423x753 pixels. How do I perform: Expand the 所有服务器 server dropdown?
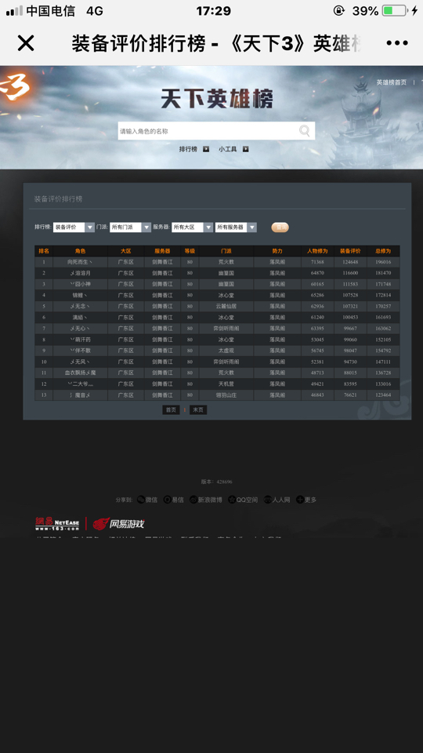point(251,227)
